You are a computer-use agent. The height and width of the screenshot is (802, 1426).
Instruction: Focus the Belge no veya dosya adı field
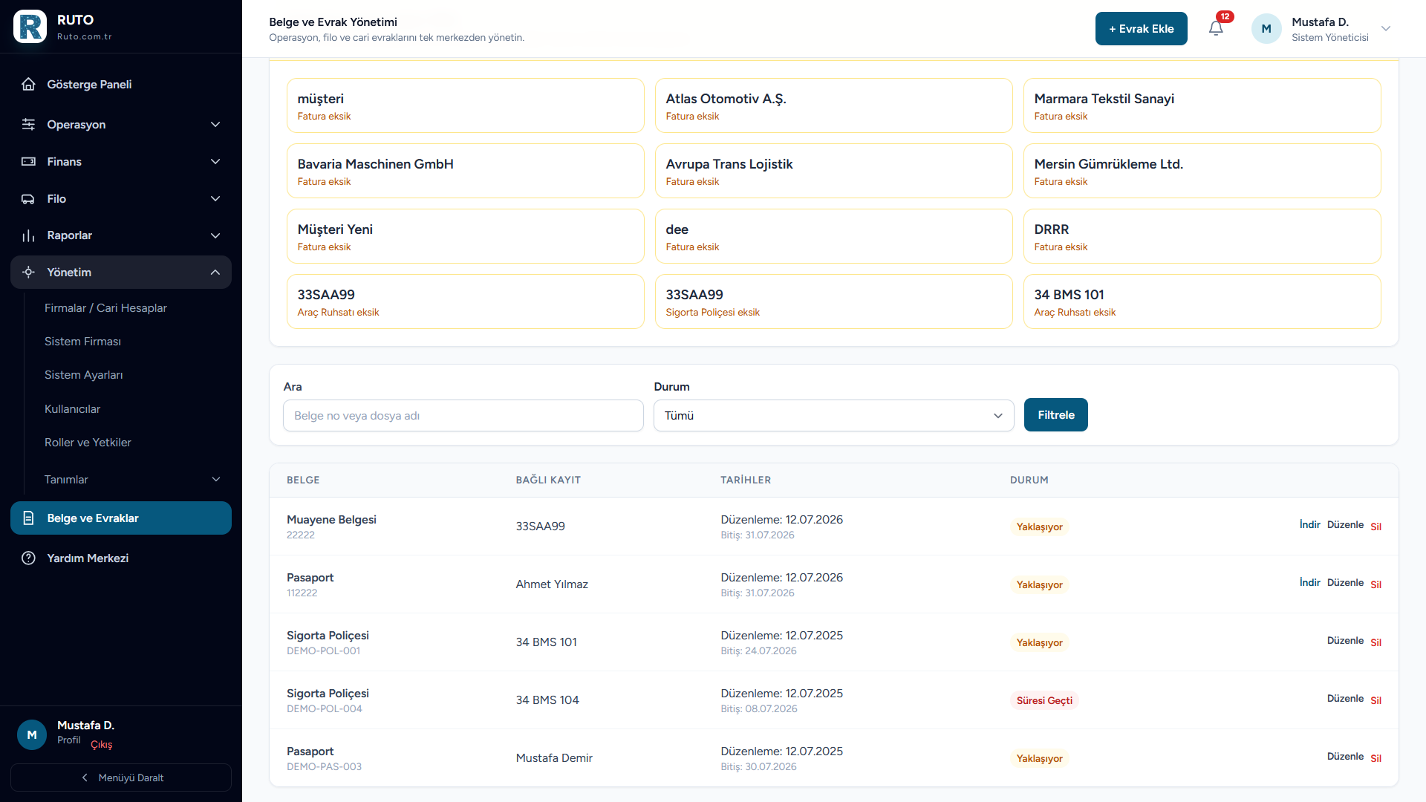click(463, 415)
